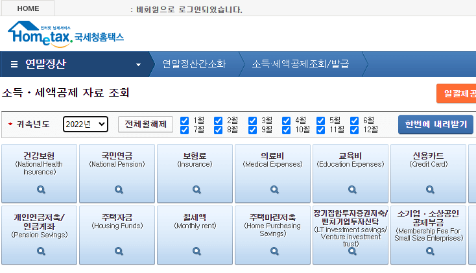The image size is (476, 273).
Task: Click the magnifier under 개인연금저축 Pension Savings
Action: pos(41,251)
